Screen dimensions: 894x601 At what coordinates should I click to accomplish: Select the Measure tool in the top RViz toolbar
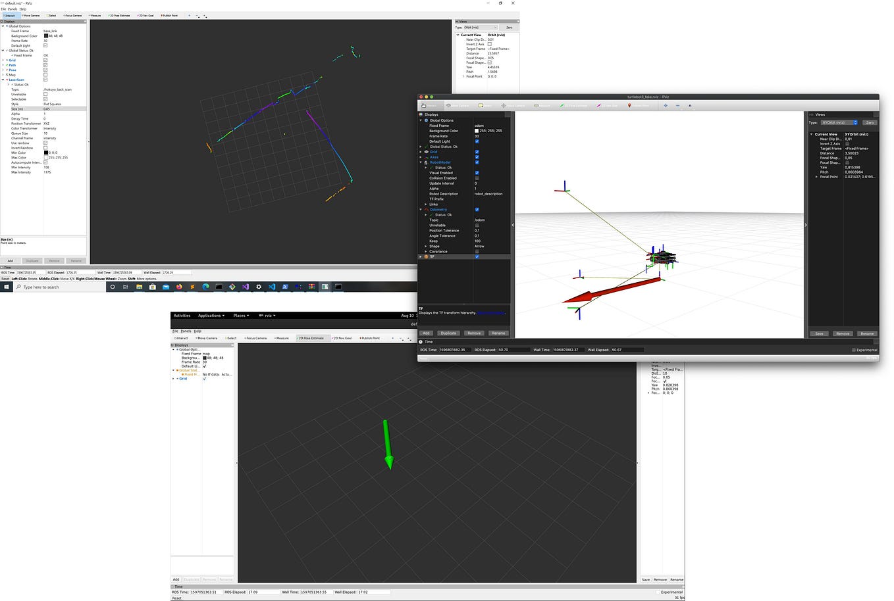coord(95,15)
